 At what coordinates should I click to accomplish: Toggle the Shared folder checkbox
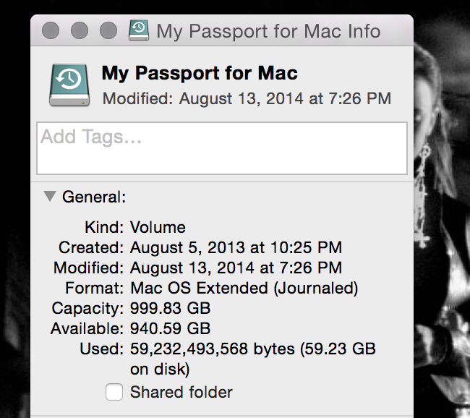pos(114,392)
